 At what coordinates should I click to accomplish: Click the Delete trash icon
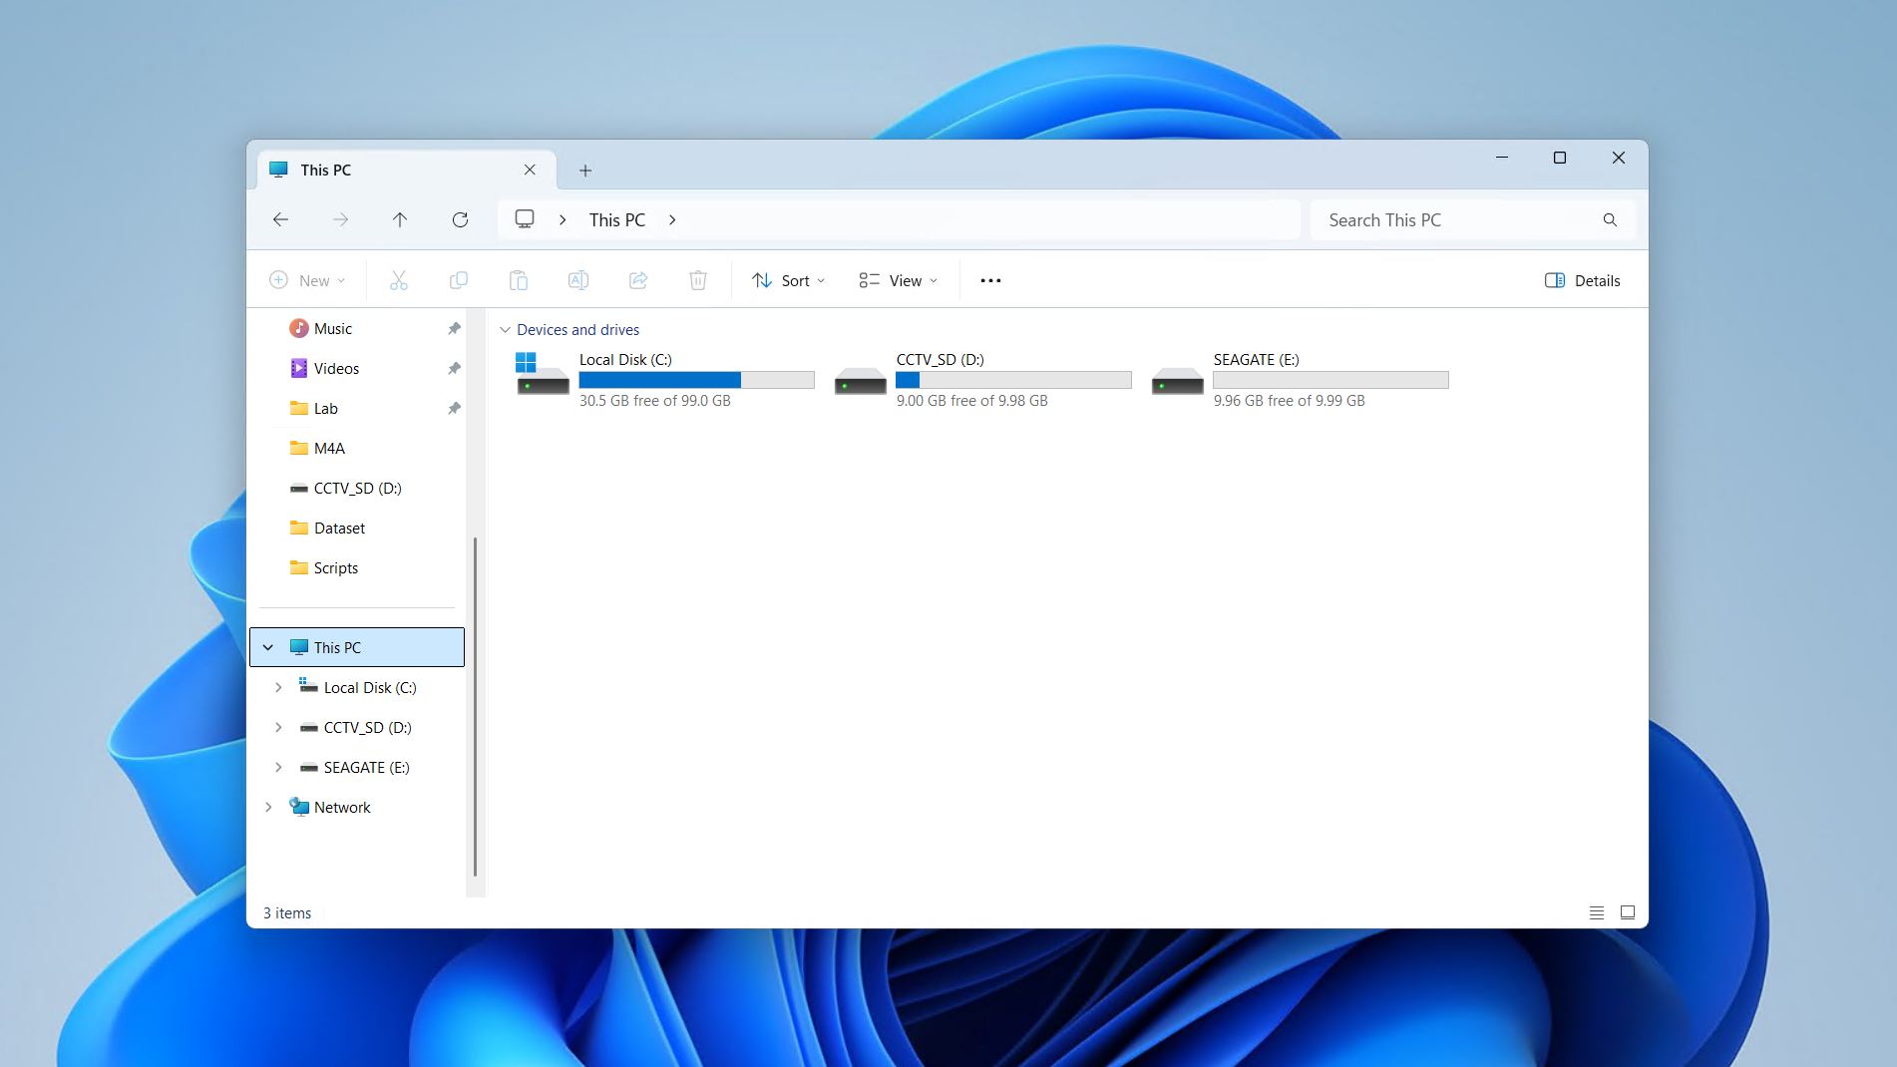(698, 280)
